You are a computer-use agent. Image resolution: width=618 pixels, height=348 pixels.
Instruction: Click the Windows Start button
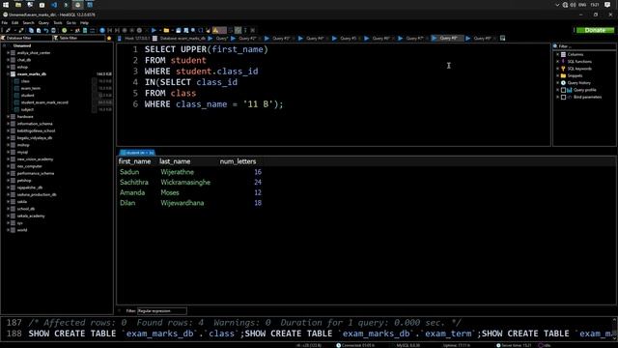point(6,5)
